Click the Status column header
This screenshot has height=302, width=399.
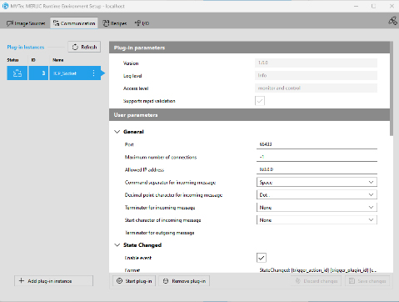point(12,60)
